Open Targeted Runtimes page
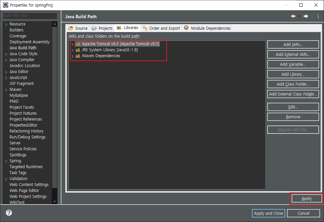 pos(26,167)
